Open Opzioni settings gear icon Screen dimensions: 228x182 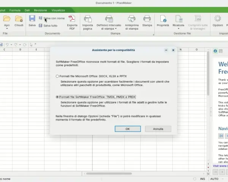click(218, 19)
